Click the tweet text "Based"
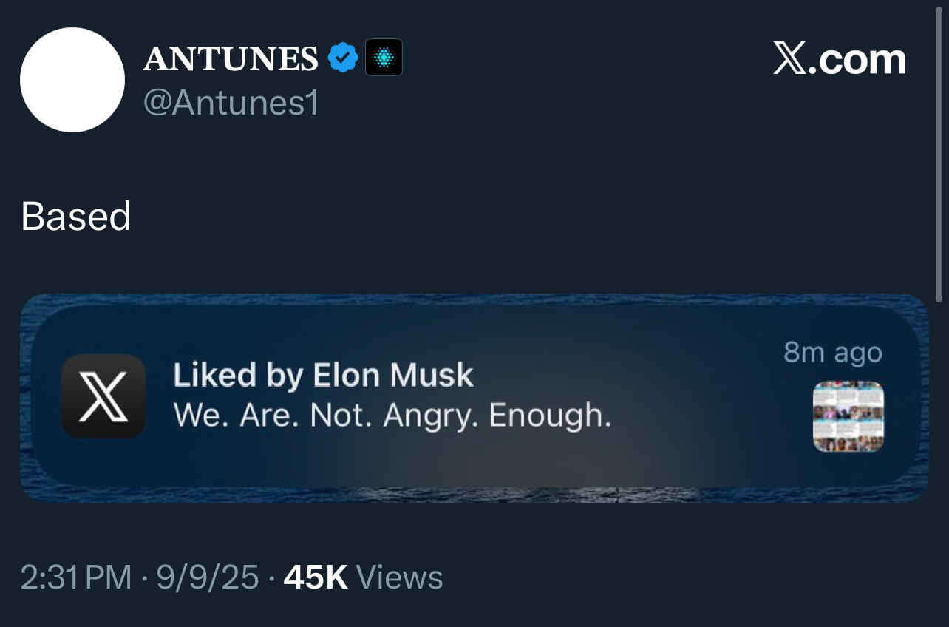The width and height of the screenshot is (949, 627). 76,217
